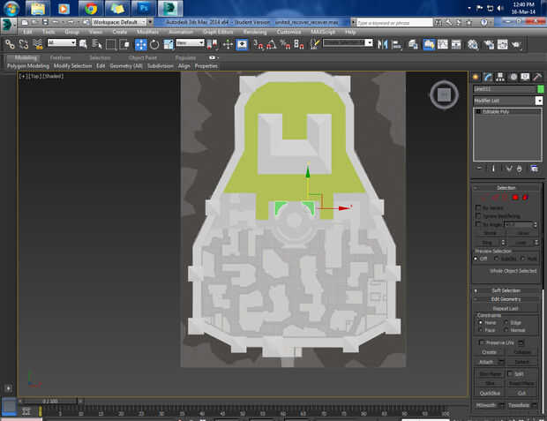Open the Rendering menu
Image resolution: width=547 pixels, height=421 pixels.
(254, 32)
